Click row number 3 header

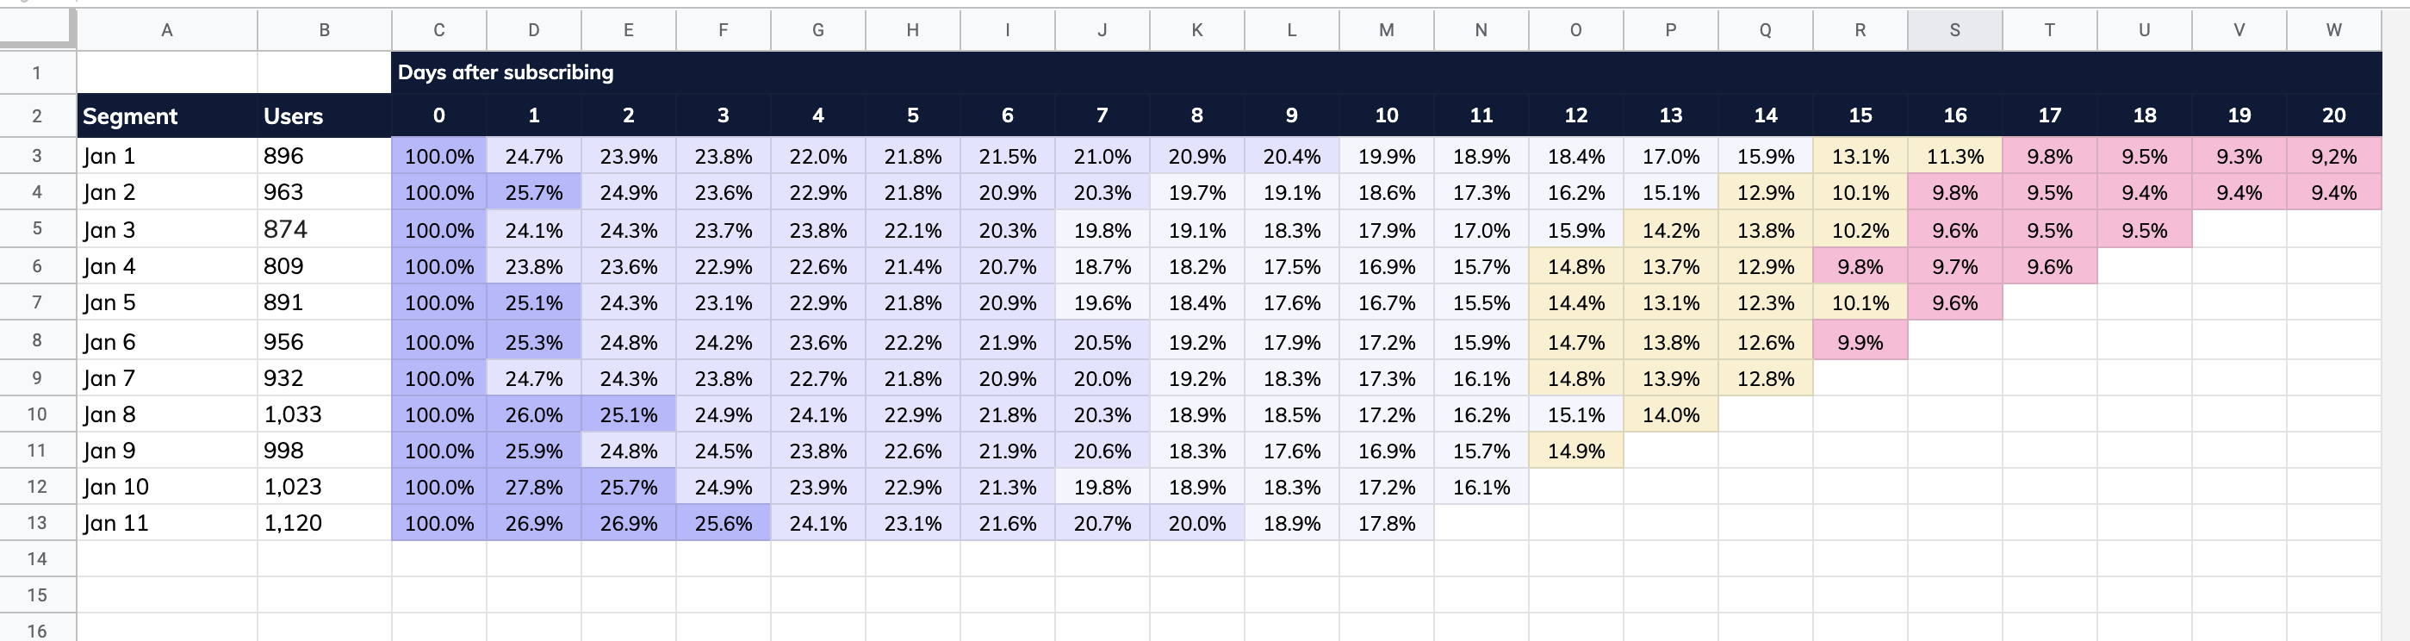37,155
